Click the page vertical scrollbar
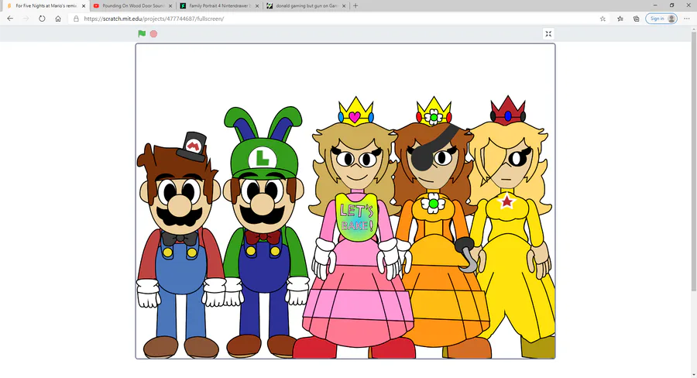 [693, 160]
